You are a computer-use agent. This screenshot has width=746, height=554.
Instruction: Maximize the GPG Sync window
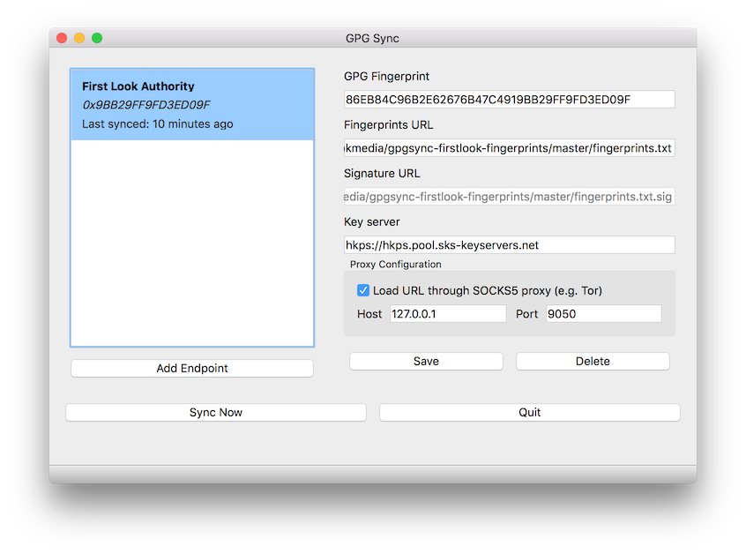97,38
